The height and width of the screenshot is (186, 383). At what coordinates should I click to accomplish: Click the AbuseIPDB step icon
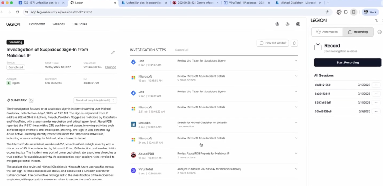[x=133, y=155]
